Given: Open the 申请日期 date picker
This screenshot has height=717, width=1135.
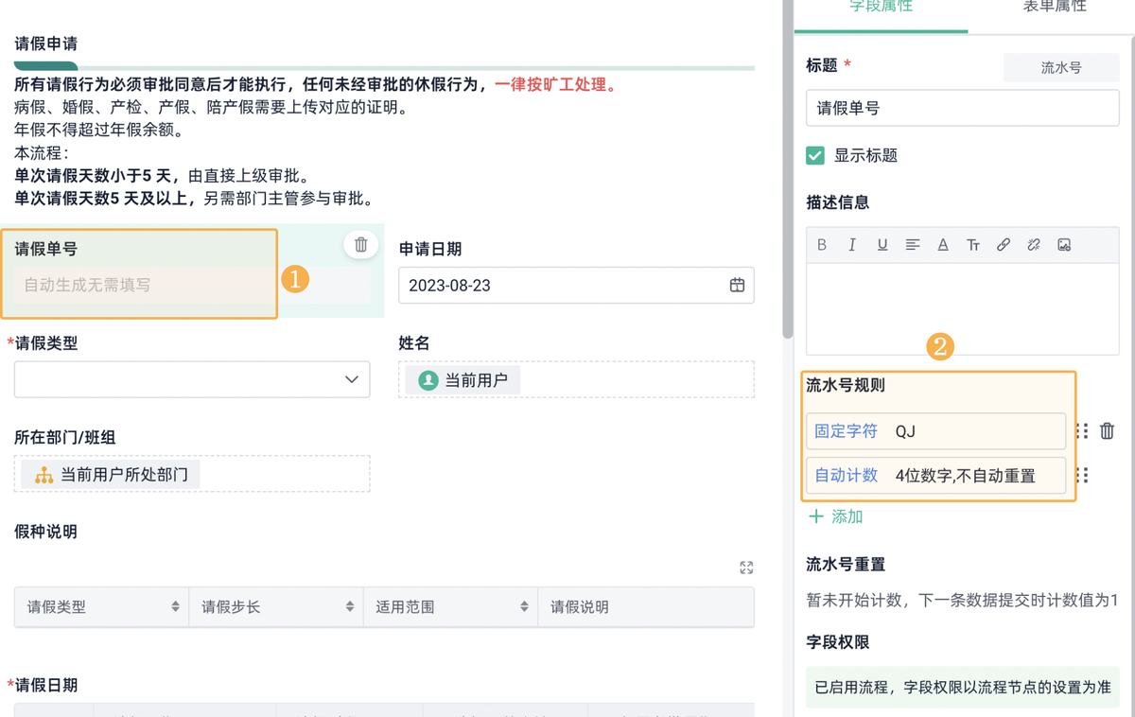Looking at the screenshot, I should point(737,285).
